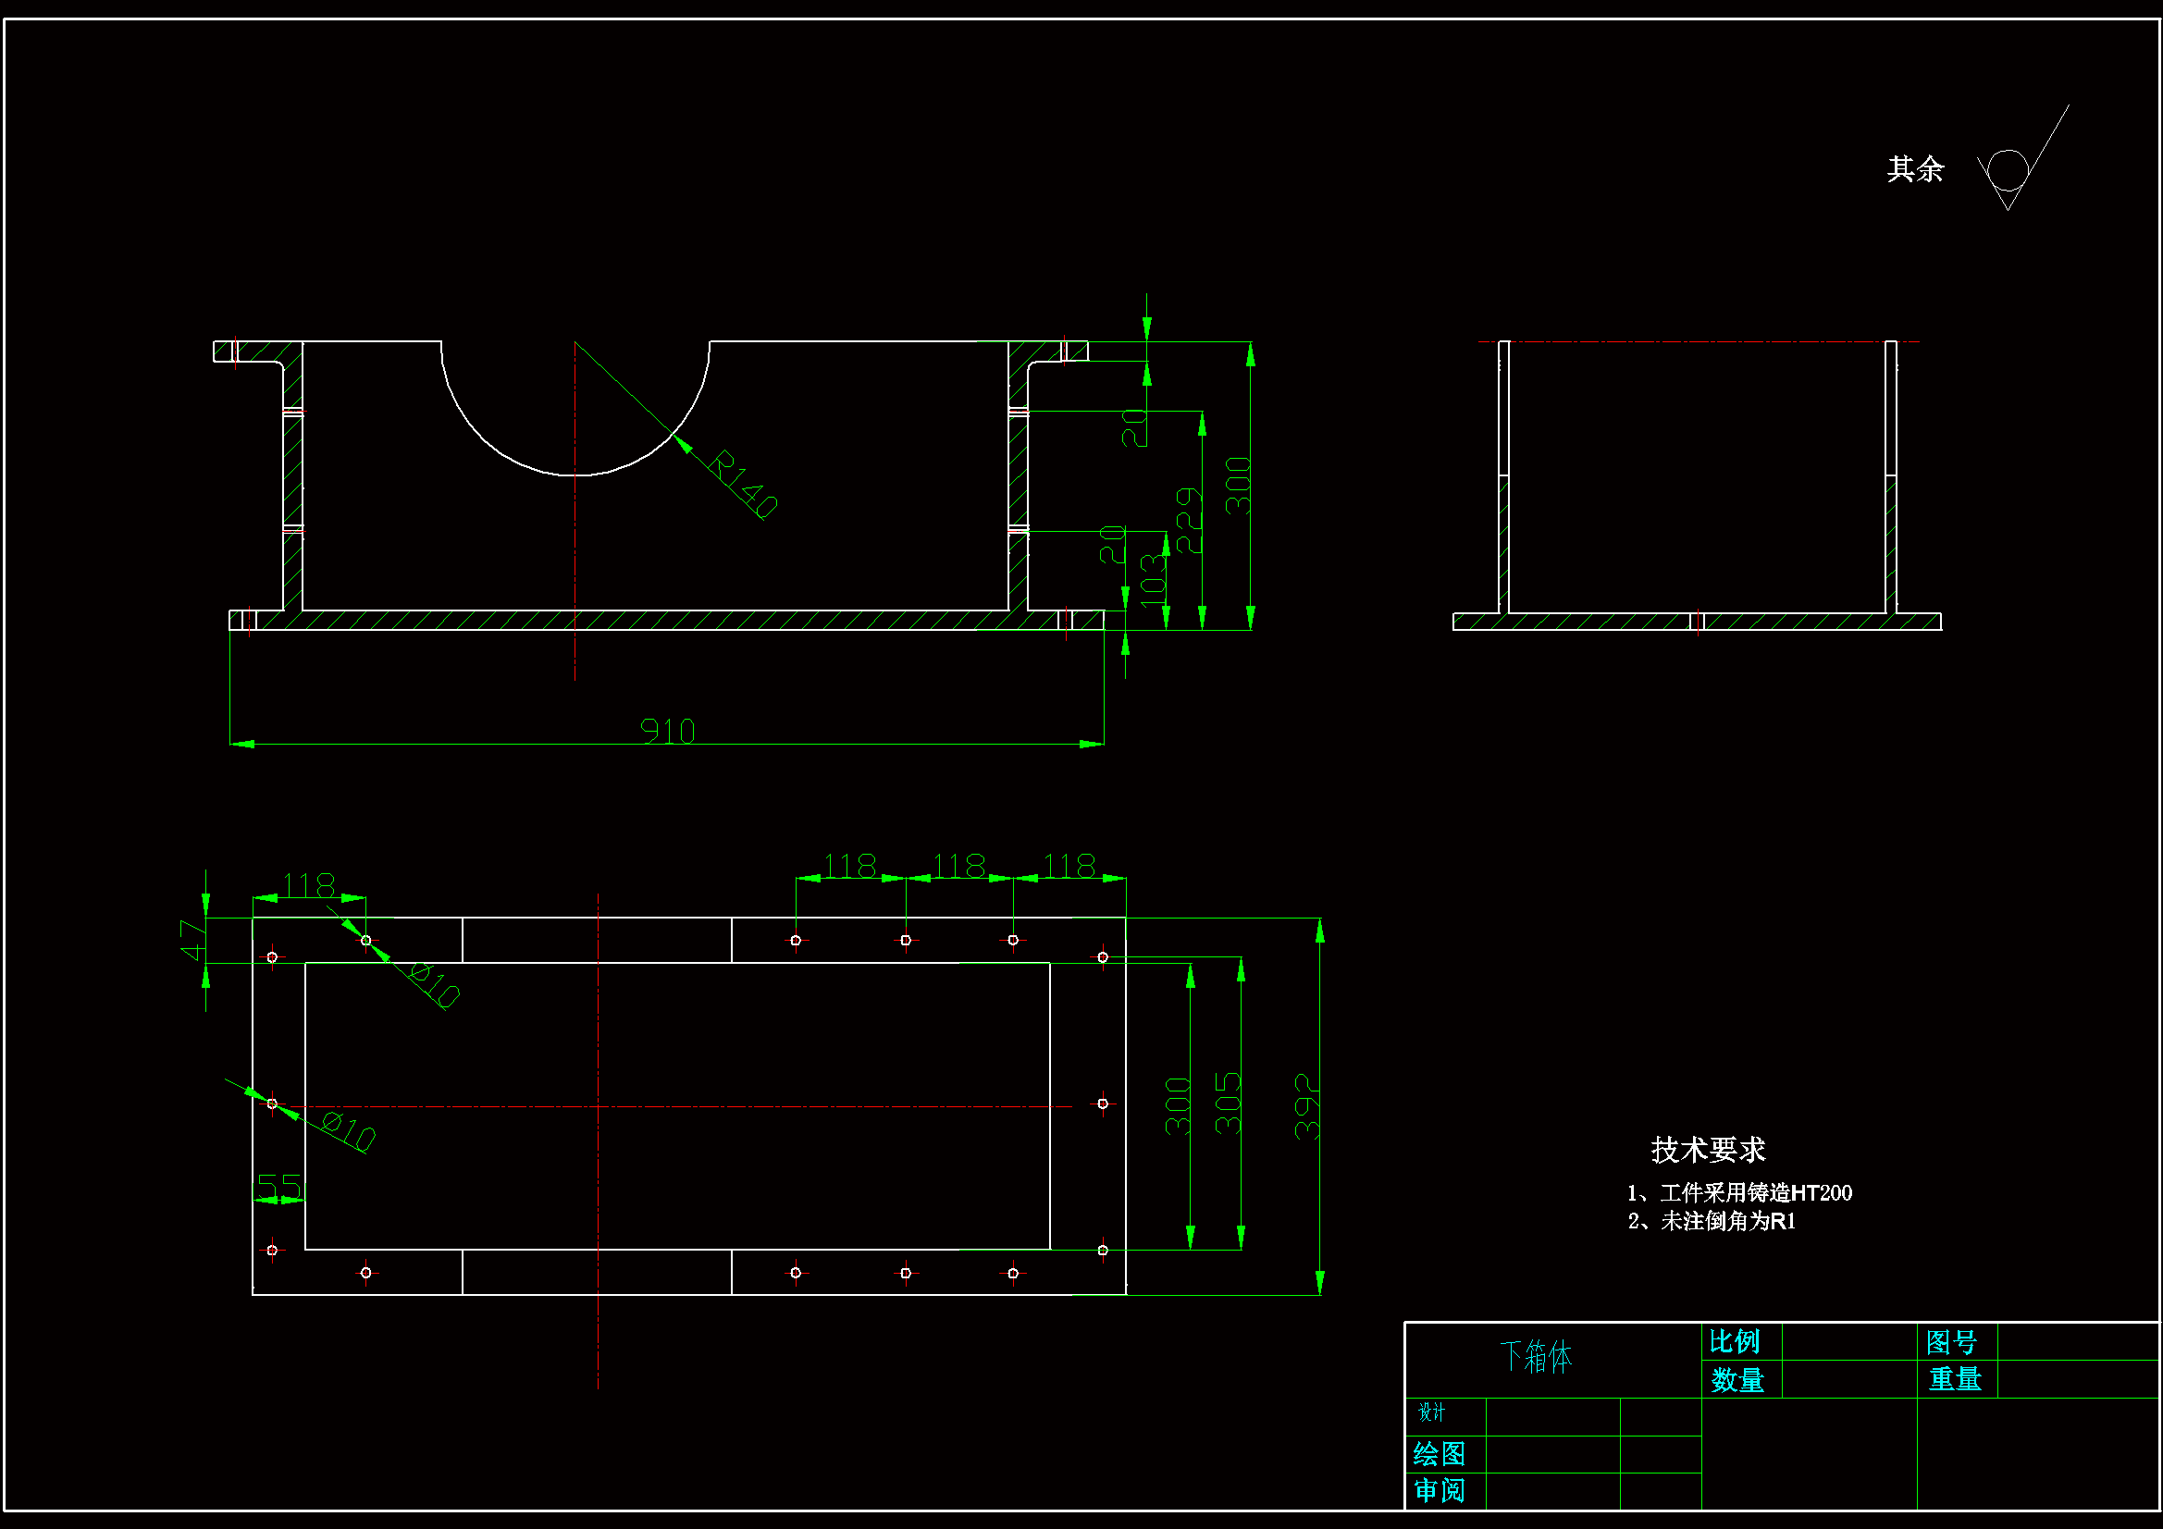Select the 305 hole spacing dimension

1228,1104
